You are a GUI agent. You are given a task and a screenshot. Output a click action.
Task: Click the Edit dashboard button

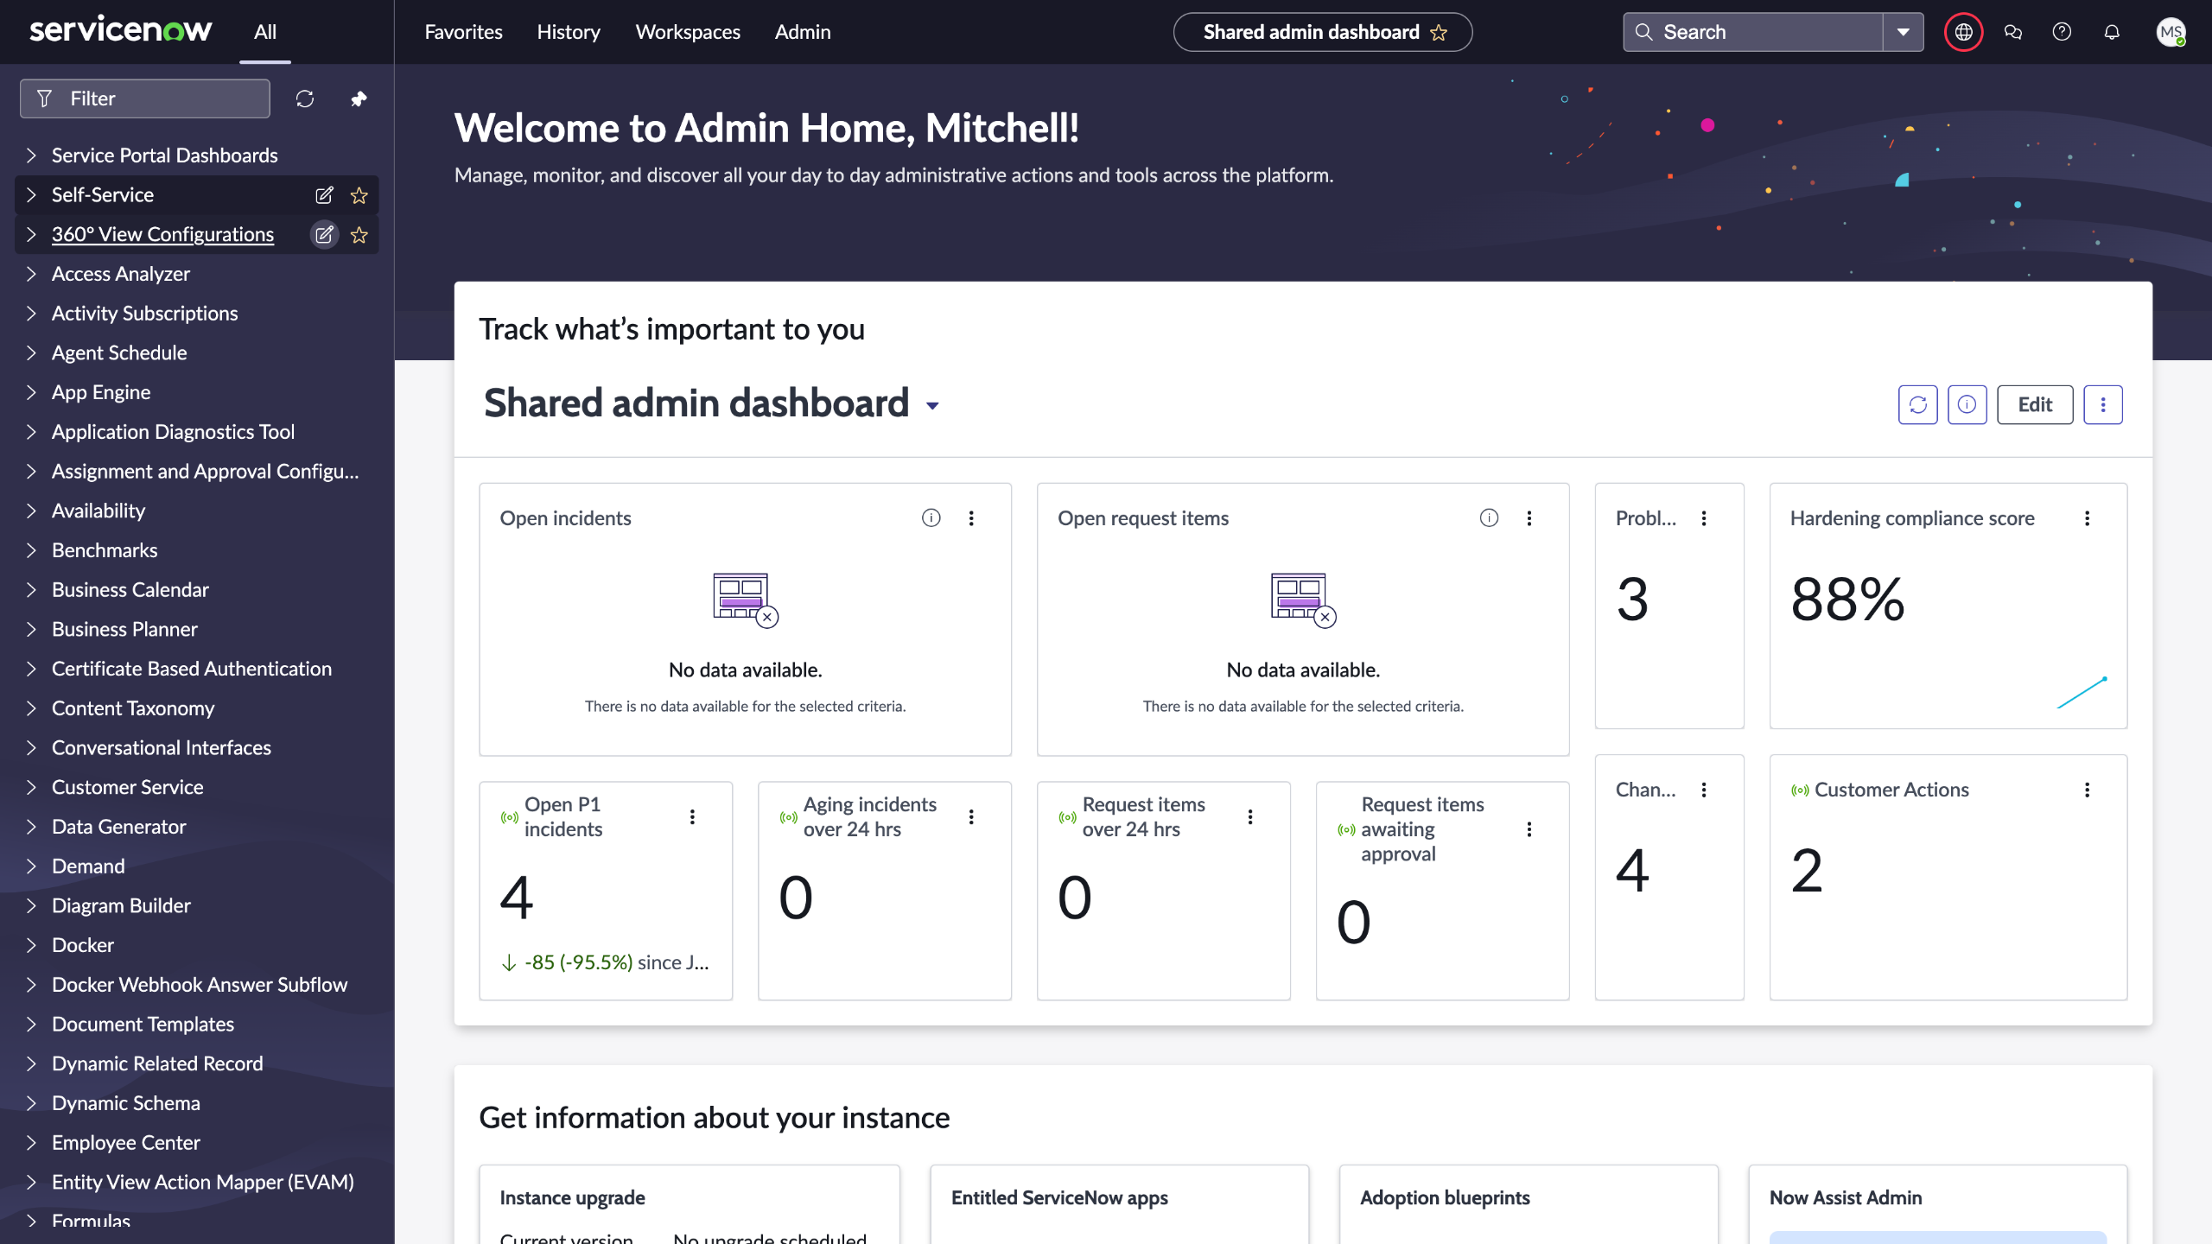coord(2034,404)
